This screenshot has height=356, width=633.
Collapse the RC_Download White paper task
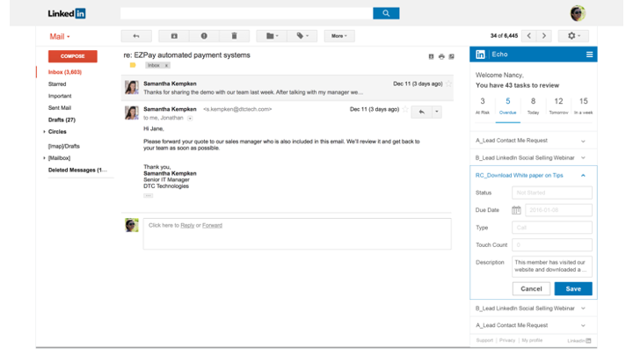(x=583, y=176)
